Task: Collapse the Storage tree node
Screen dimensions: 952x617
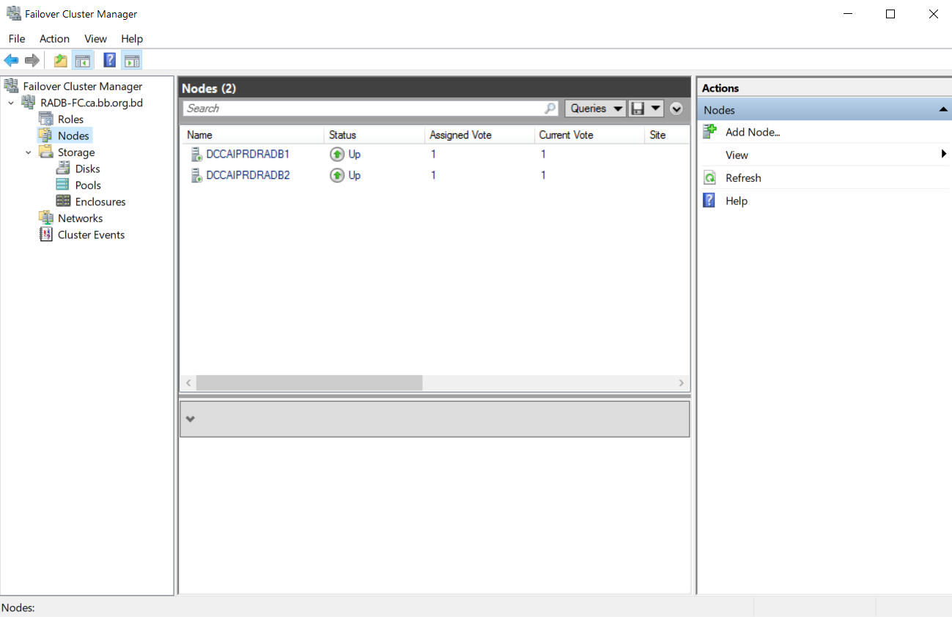Action: [x=29, y=152]
